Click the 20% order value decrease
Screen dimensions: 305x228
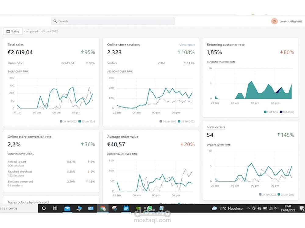pos(188,144)
